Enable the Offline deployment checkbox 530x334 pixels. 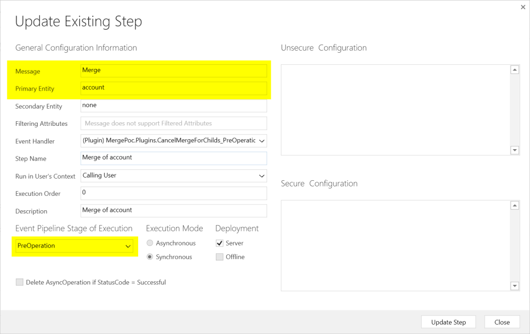point(219,257)
